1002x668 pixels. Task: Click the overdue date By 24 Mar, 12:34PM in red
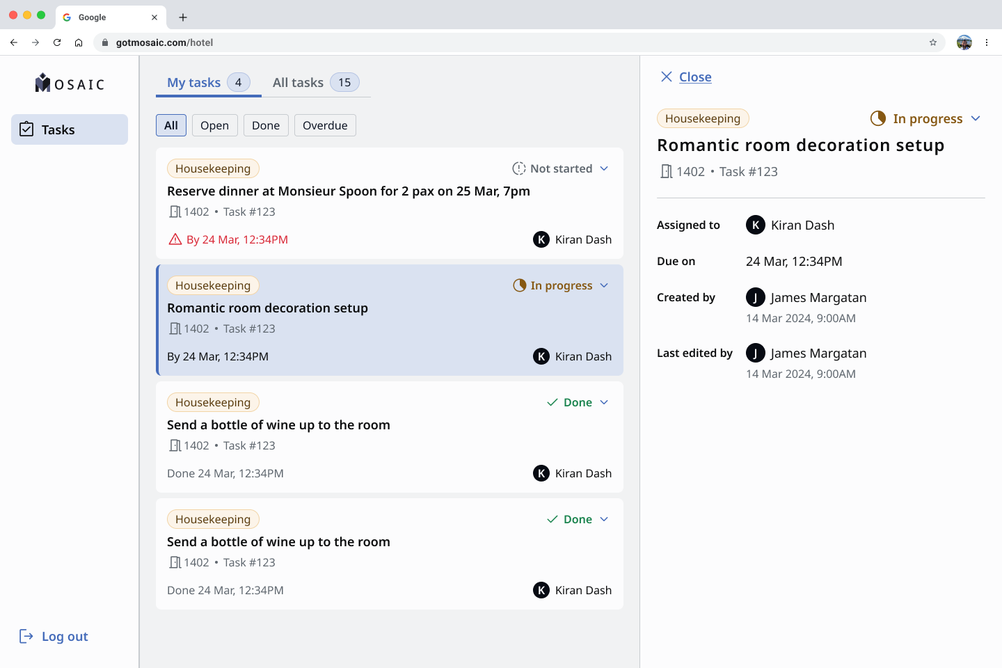[237, 239]
